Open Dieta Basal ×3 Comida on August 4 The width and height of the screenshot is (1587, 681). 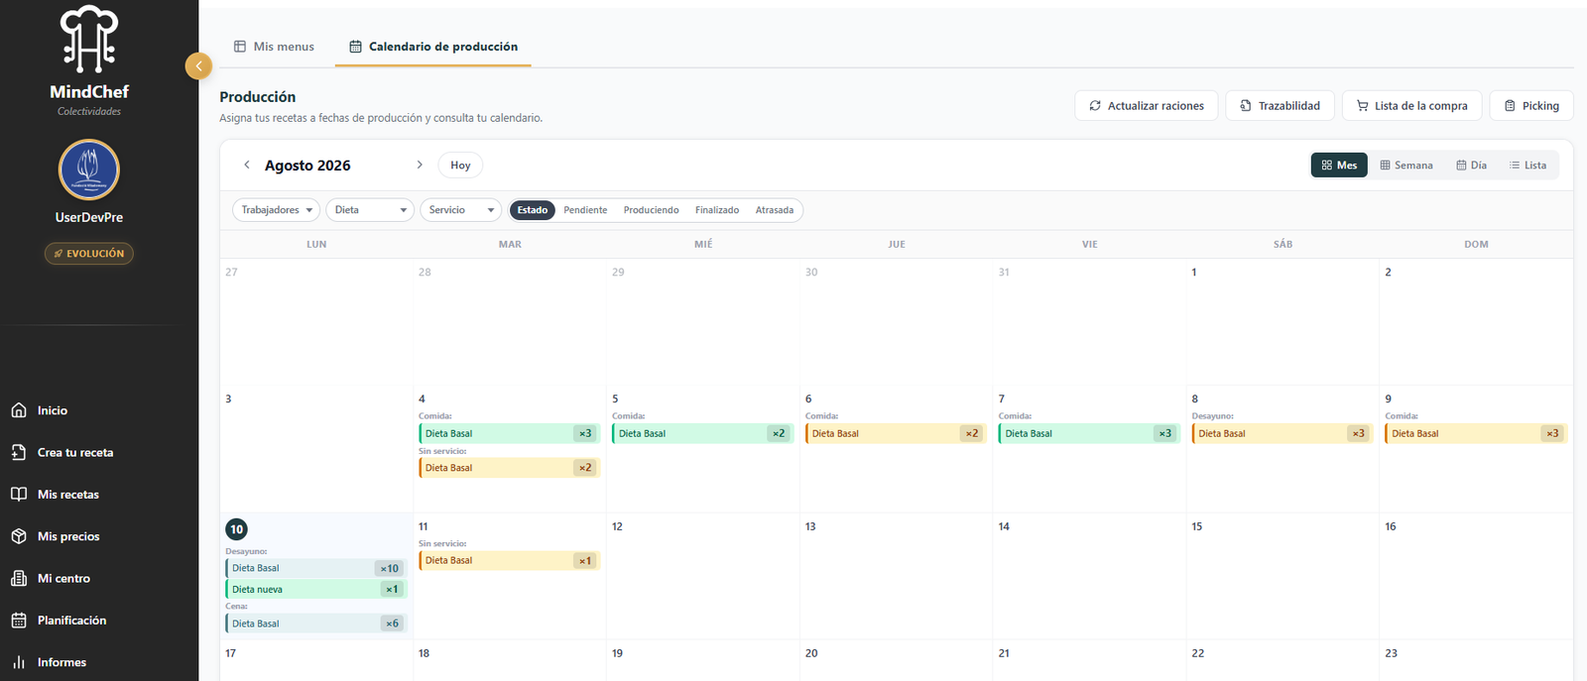510,433
